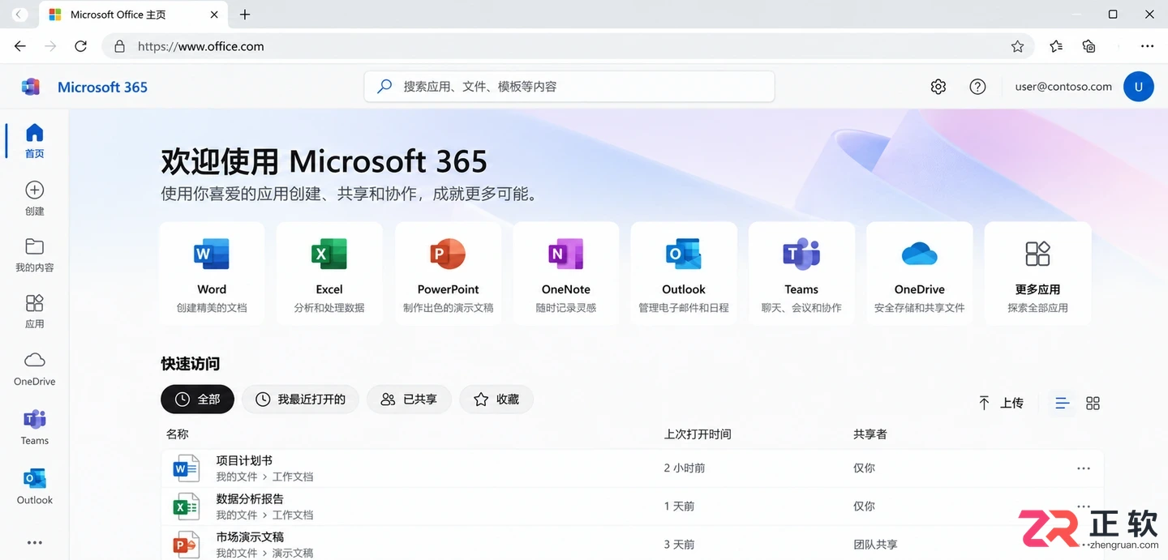Open browser collections icon

tap(1089, 46)
